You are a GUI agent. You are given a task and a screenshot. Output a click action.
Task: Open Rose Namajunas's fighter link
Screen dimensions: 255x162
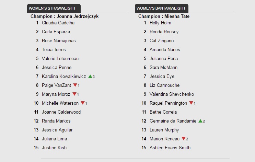click(x=59, y=40)
